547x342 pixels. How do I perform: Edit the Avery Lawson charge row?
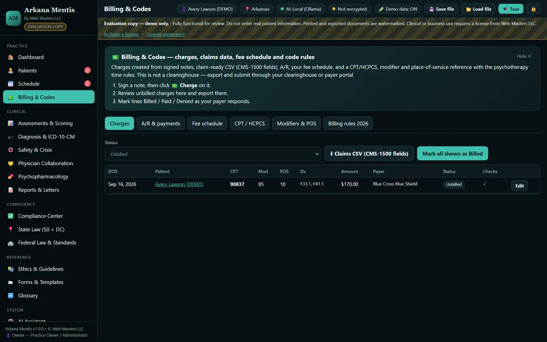pyautogui.click(x=519, y=186)
